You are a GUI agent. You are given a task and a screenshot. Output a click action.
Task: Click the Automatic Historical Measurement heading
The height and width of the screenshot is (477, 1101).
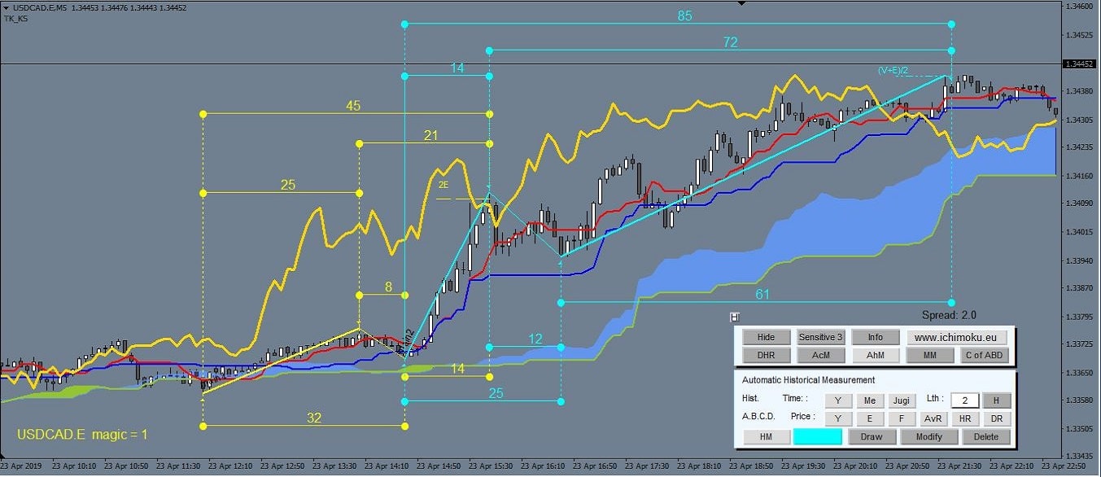click(x=808, y=380)
